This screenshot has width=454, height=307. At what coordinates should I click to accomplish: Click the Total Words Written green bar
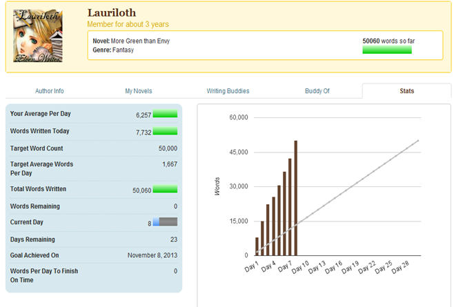click(165, 189)
